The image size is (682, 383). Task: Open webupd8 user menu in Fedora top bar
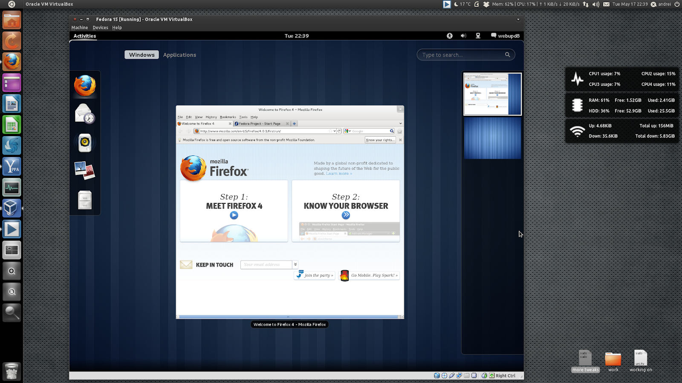click(505, 36)
